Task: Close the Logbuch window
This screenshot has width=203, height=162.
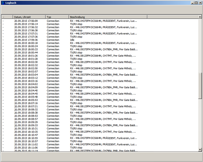Action: tap(200, 3)
